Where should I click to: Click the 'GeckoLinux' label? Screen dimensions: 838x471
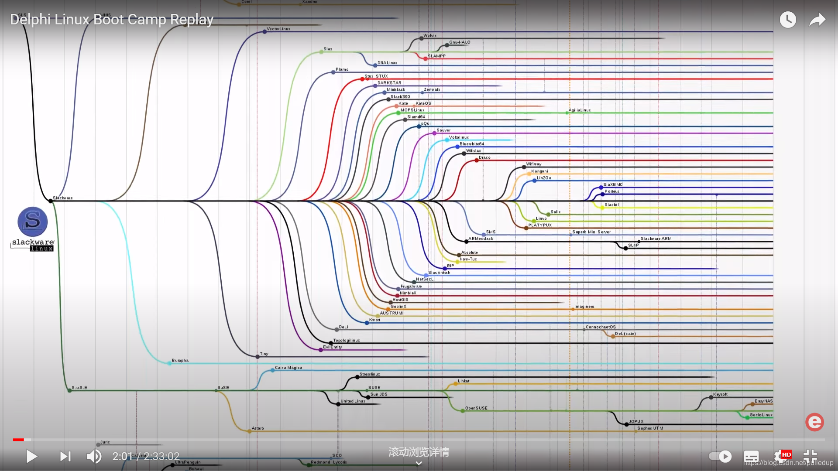(x=761, y=415)
